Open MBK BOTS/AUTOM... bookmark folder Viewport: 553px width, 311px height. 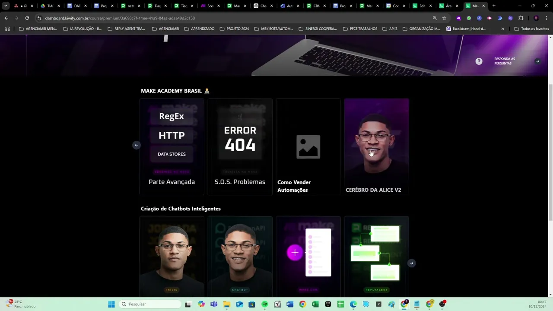point(273,29)
